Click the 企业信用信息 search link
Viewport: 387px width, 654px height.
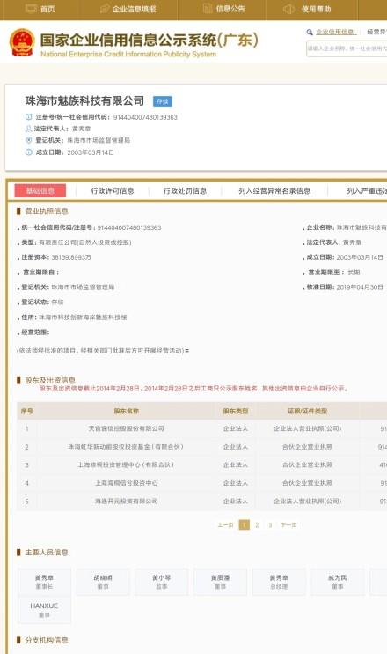335,32
